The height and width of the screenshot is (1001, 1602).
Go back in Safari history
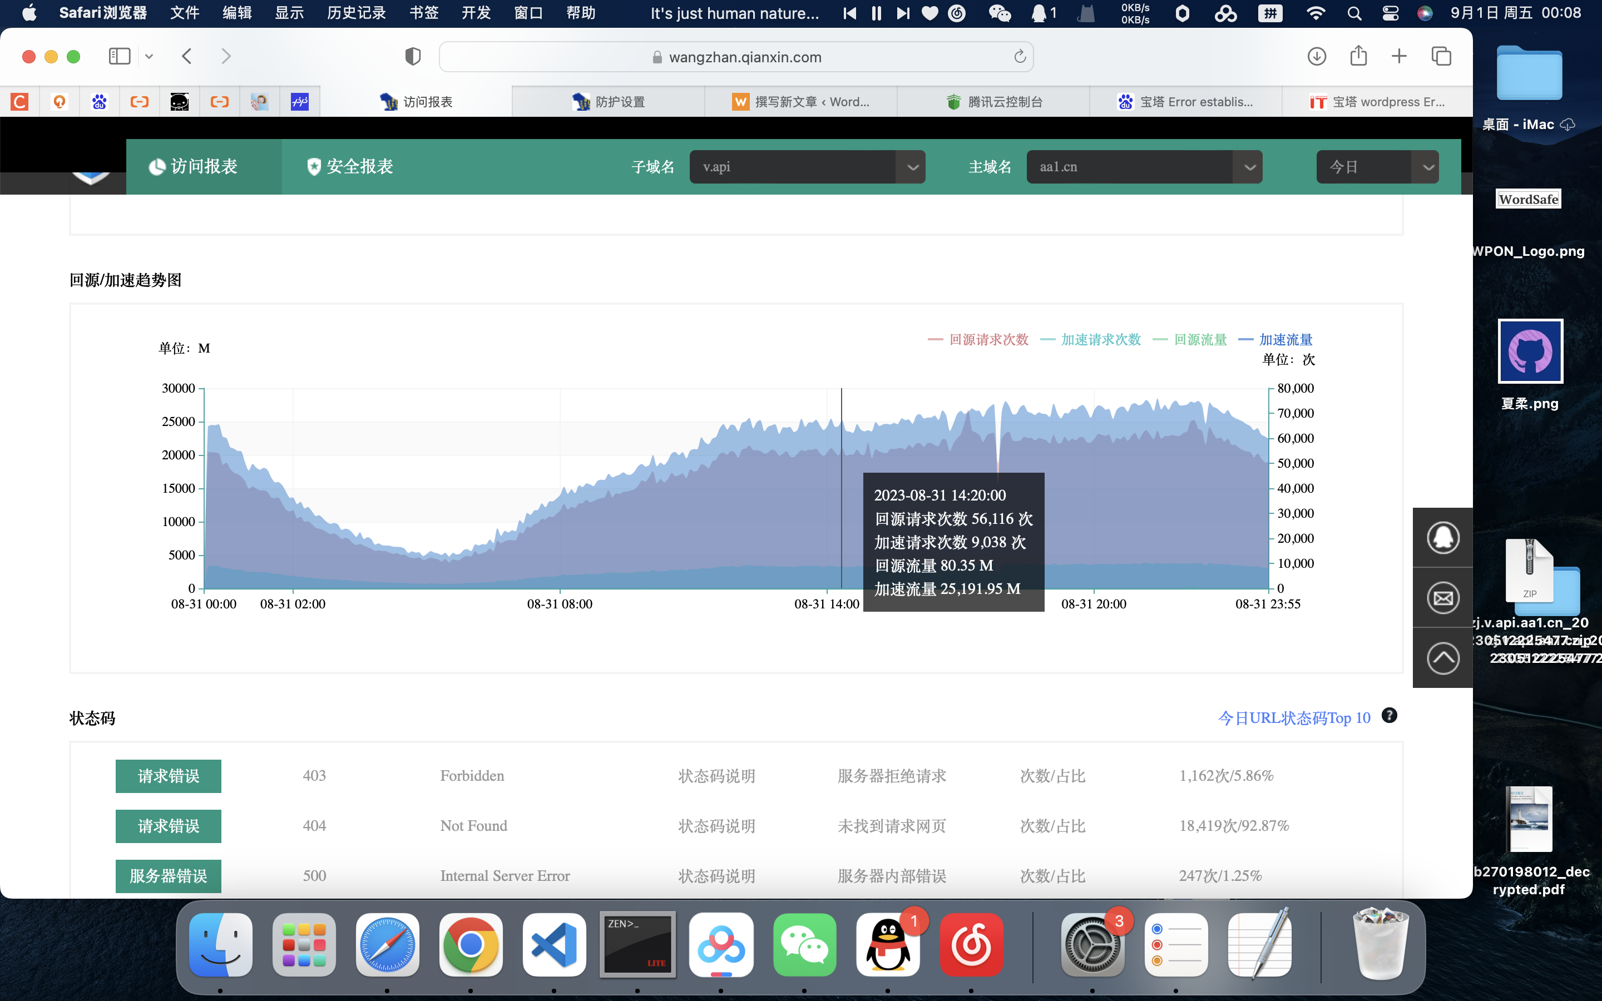187,56
